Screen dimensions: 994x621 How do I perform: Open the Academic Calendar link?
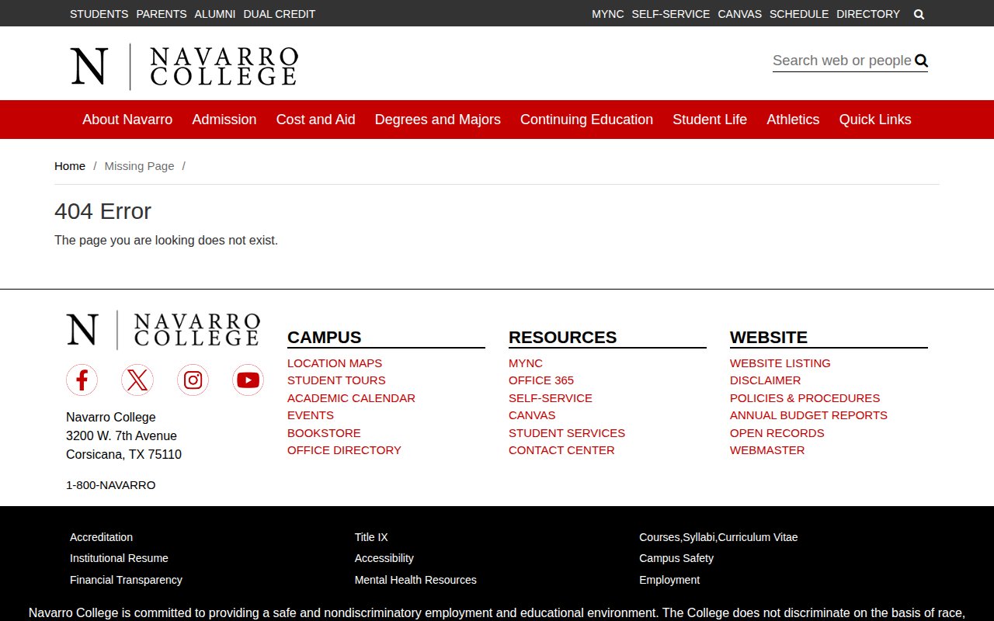tap(351, 398)
